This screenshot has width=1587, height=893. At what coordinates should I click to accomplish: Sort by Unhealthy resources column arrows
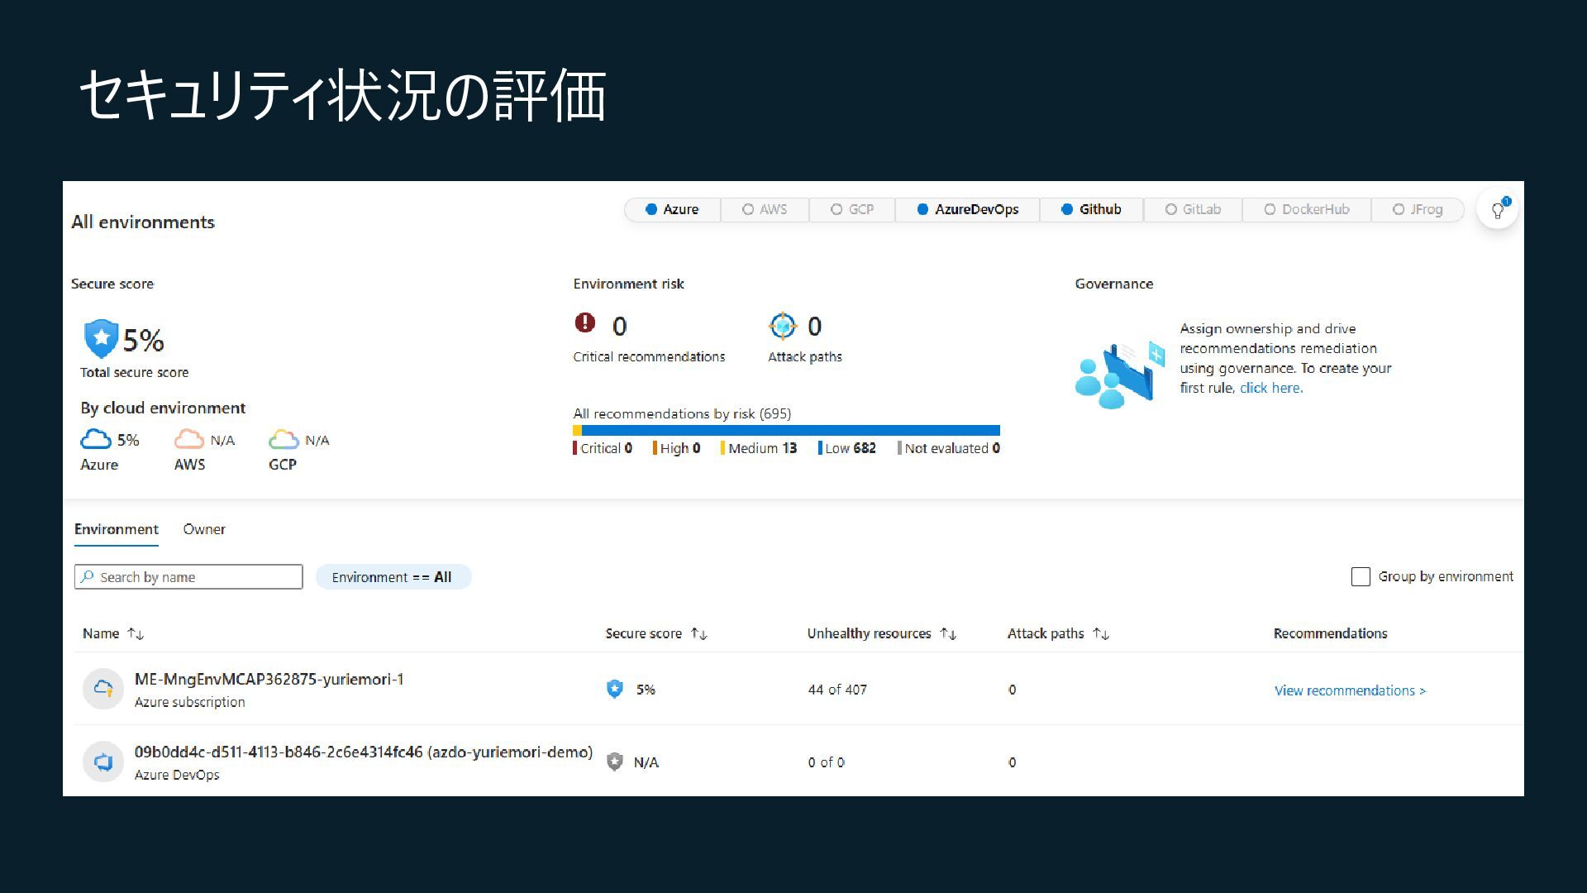(x=948, y=634)
